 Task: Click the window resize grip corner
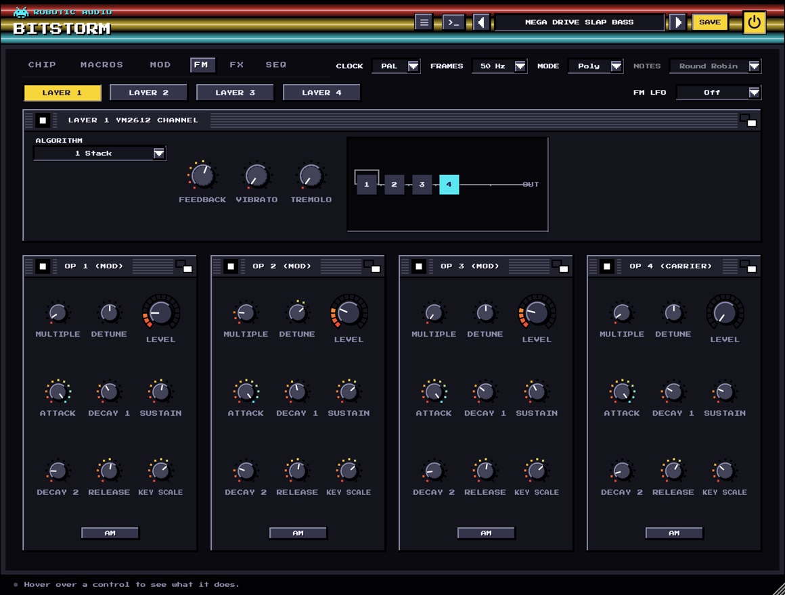coord(778,588)
